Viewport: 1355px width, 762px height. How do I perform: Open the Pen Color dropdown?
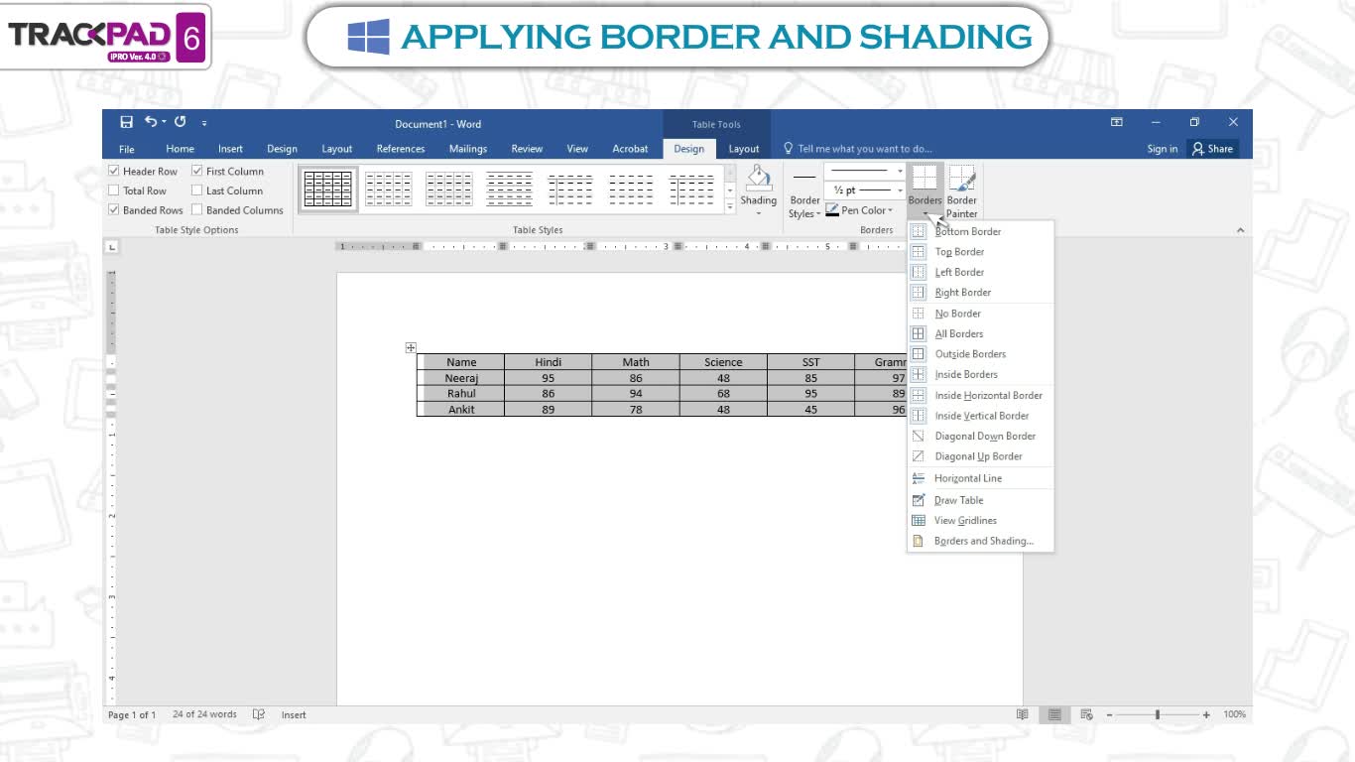(890, 210)
